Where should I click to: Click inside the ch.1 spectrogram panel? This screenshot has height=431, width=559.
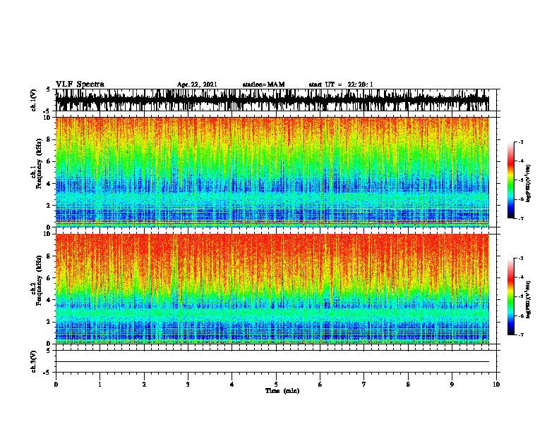(272, 172)
